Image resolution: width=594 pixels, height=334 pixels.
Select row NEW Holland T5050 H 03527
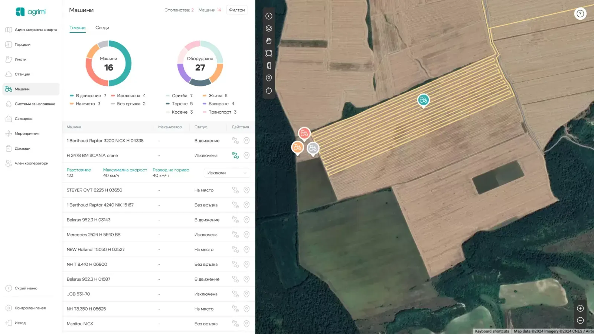click(159, 249)
